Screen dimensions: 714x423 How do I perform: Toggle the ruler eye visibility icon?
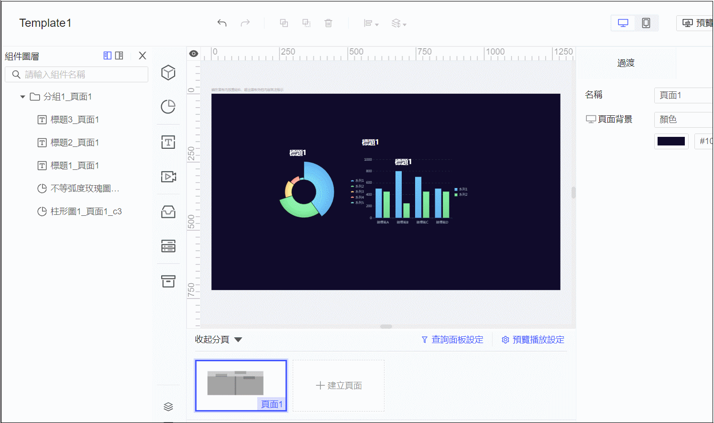tap(194, 54)
